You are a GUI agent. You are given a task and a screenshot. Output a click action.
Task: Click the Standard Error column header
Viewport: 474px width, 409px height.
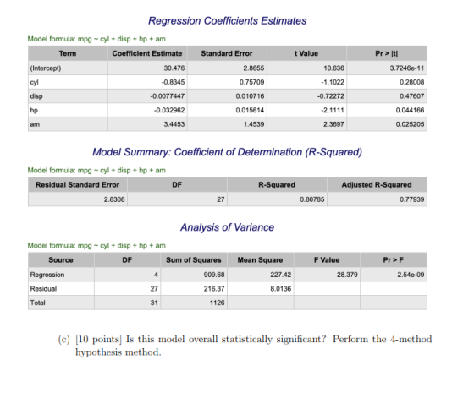(x=227, y=53)
